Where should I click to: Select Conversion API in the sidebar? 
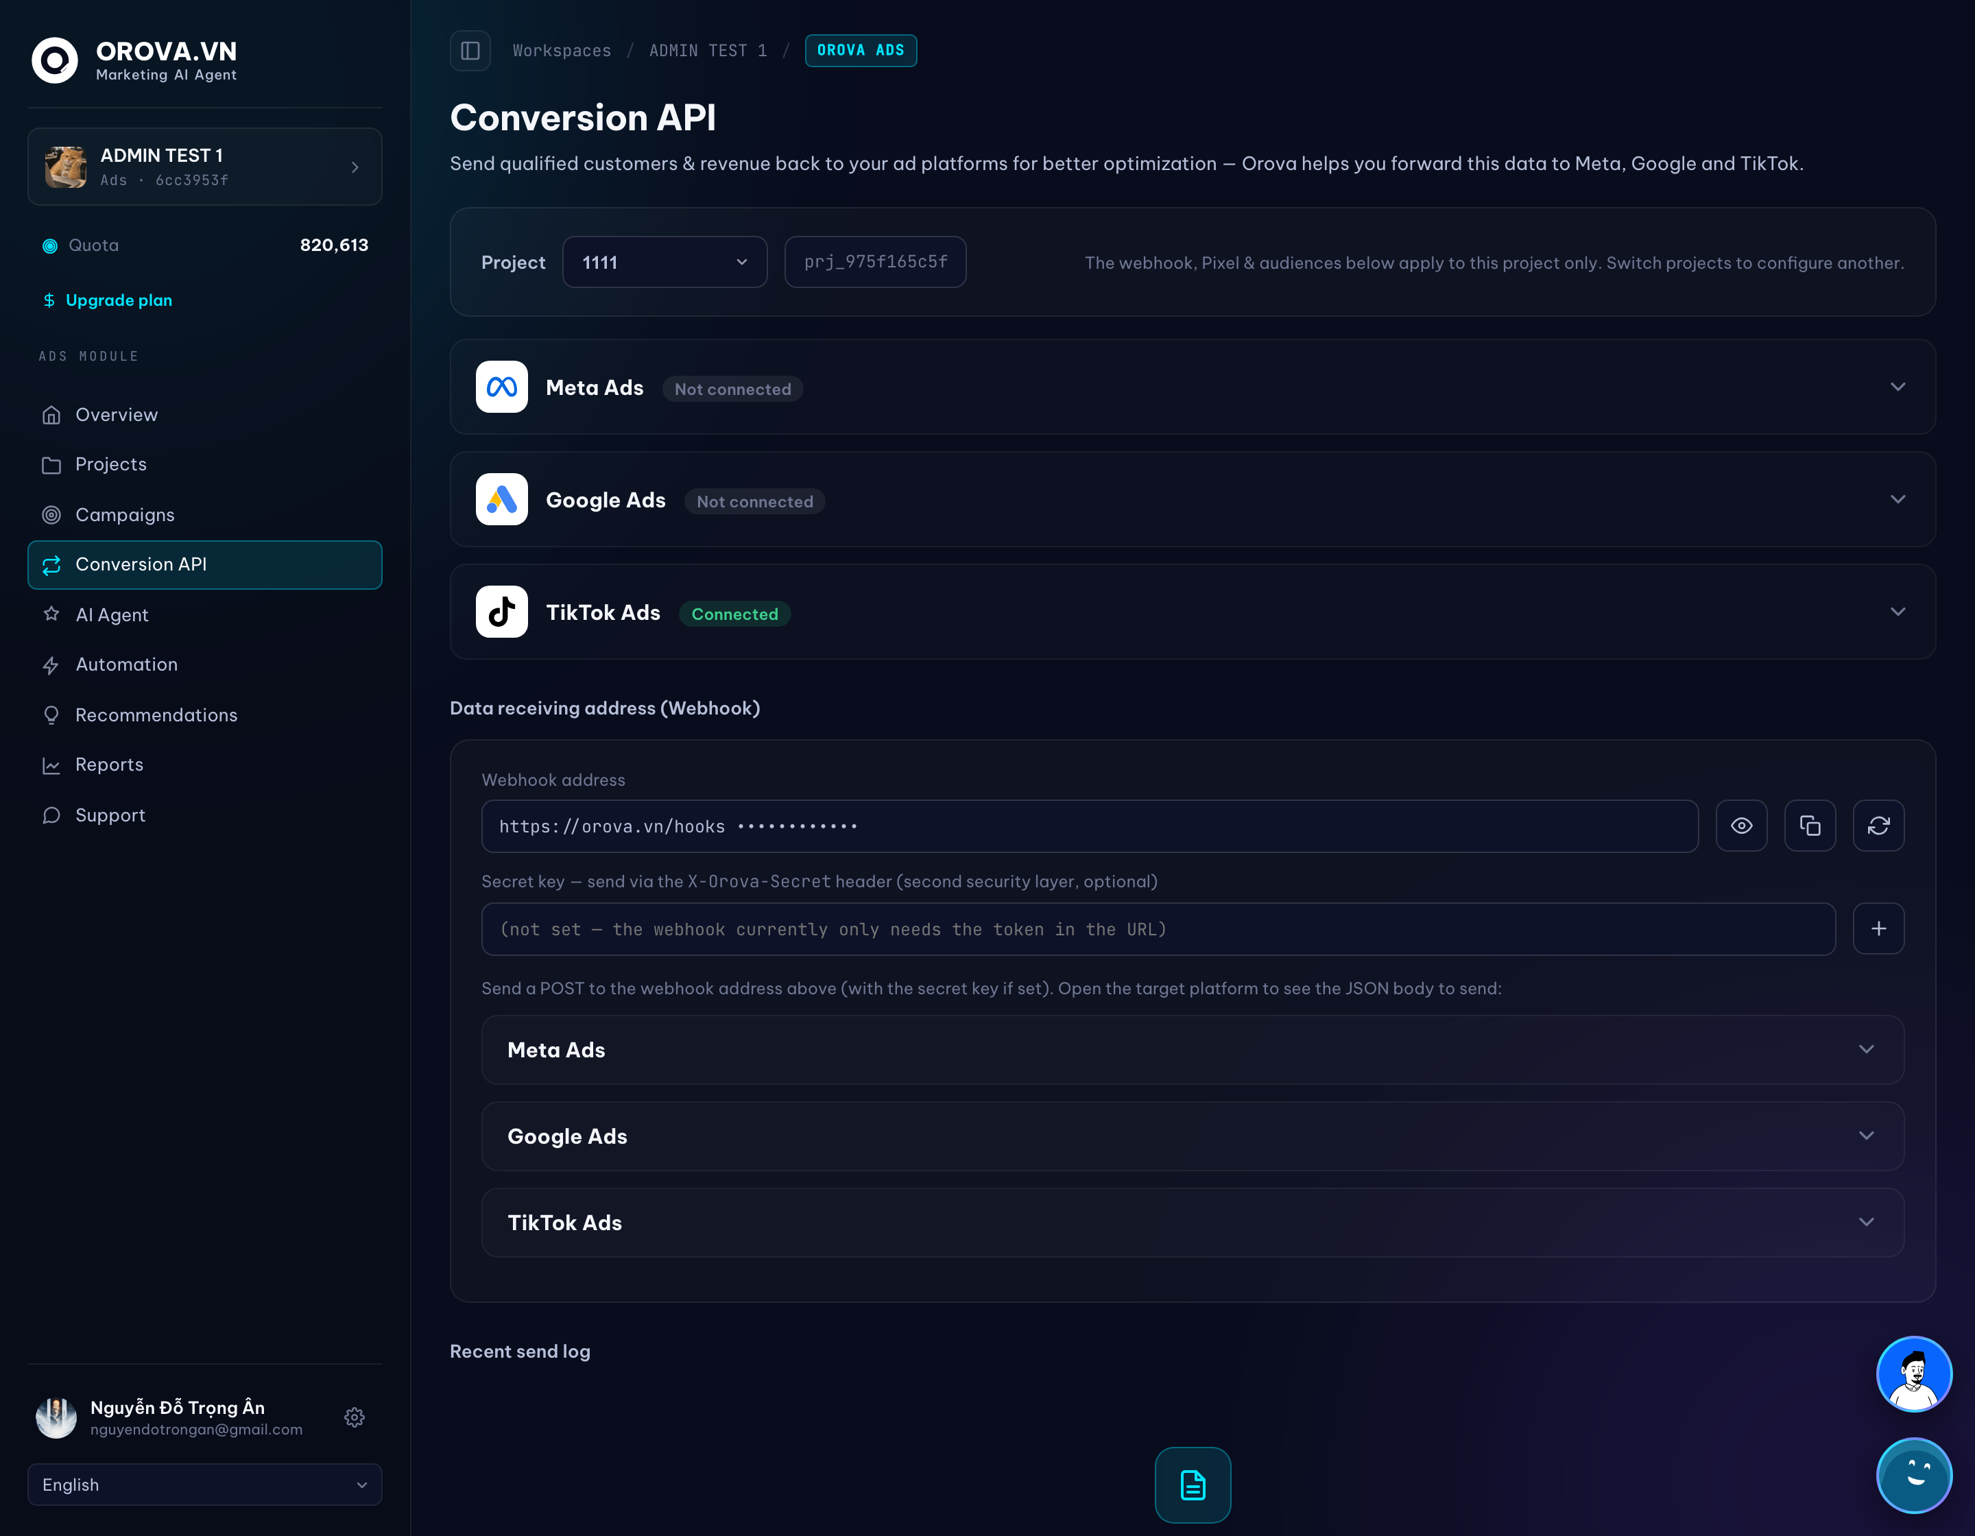(204, 565)
